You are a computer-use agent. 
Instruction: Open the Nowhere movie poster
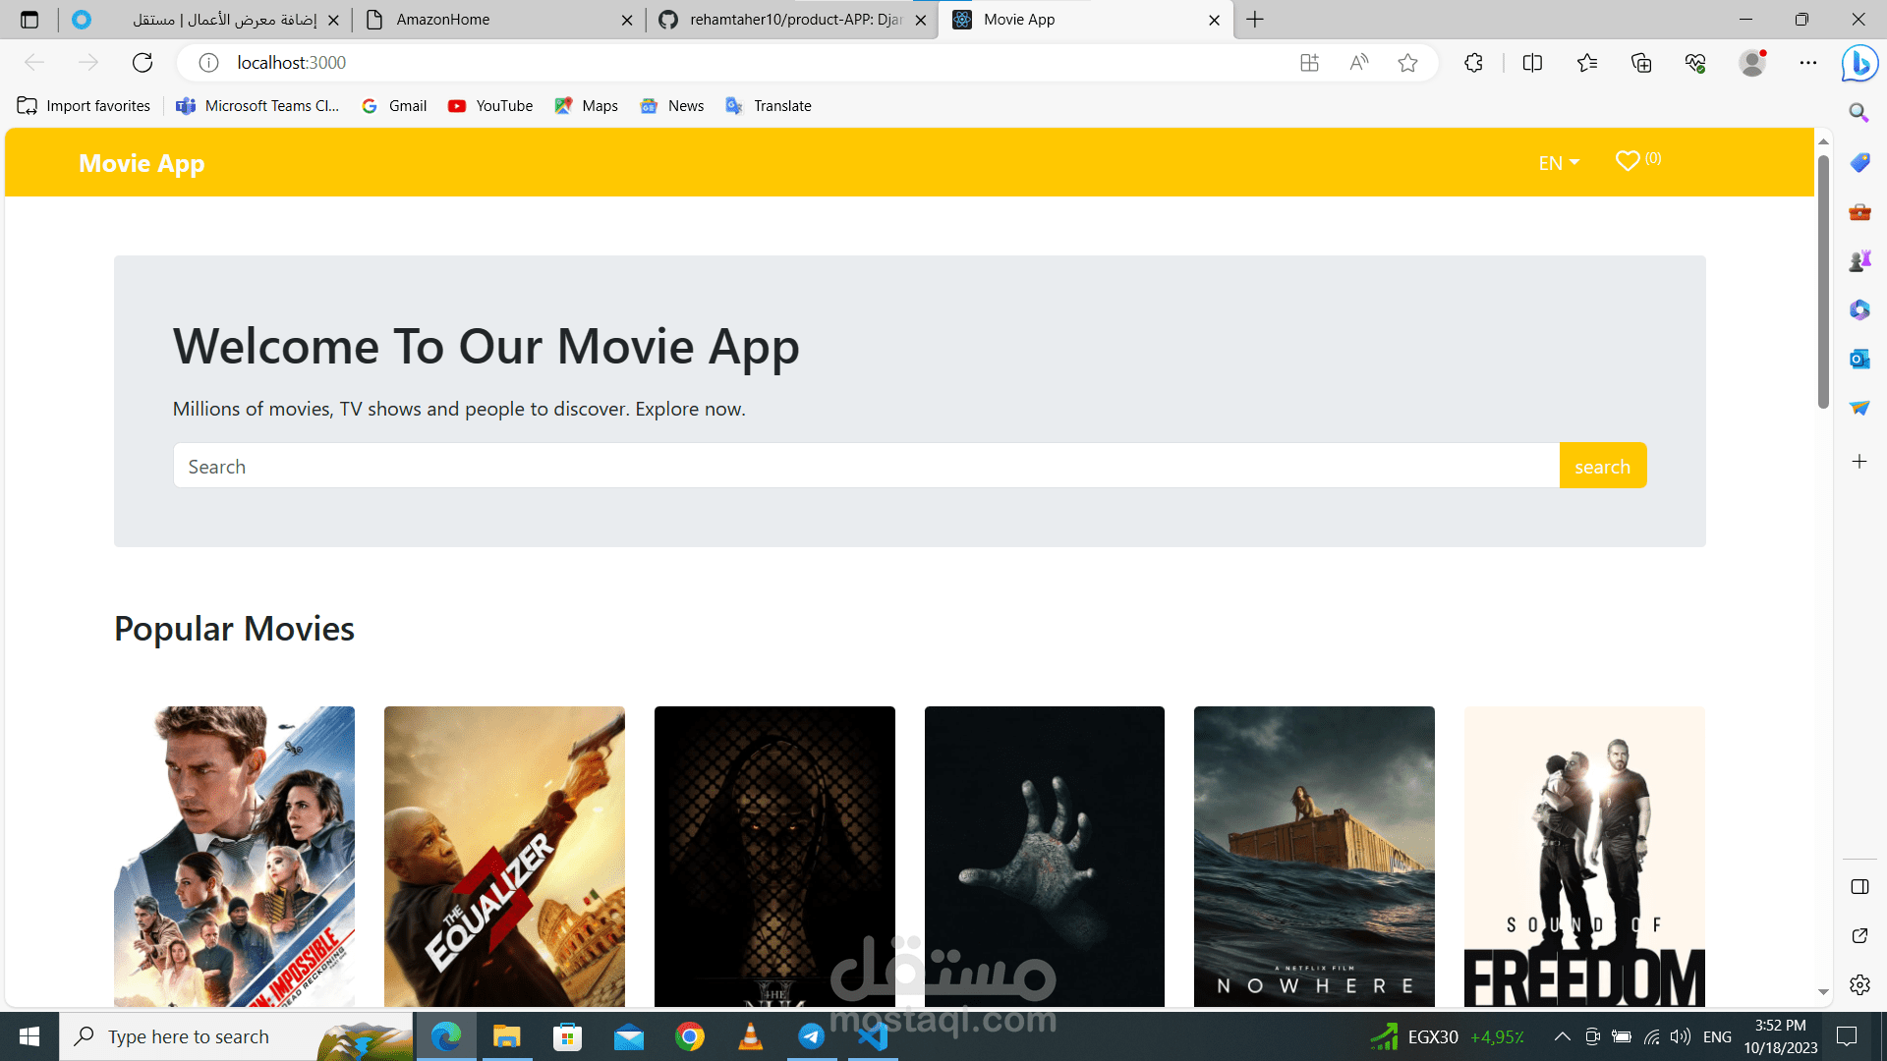click(x=1314, y=857)
